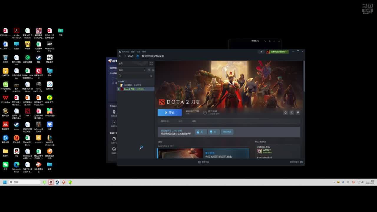The width and height of the screenshot is (377, 212).
Task: Open the 内圣外王 friend entry
Action: tap(265, 151)
